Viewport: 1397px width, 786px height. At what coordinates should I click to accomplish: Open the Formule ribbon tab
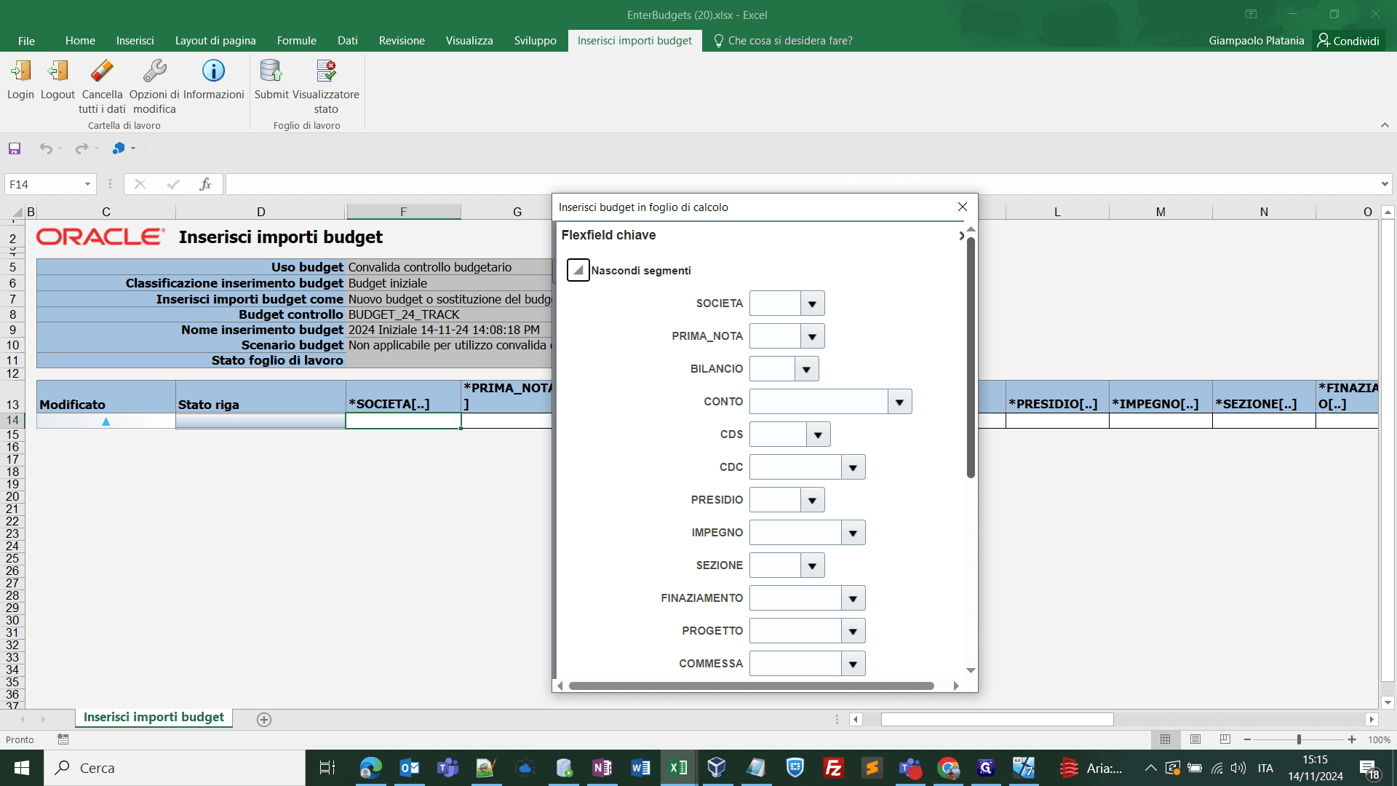click(296, 41)
